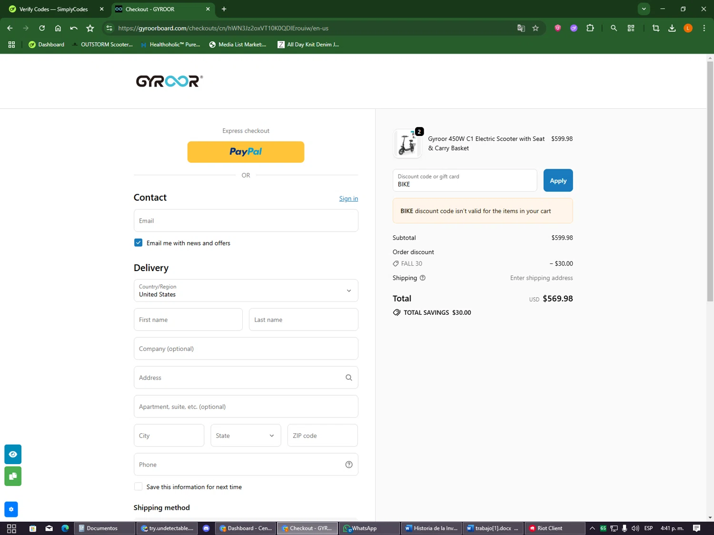Apply the BIKE discount code
Screen dimensions: 714x535
point(558,180)
